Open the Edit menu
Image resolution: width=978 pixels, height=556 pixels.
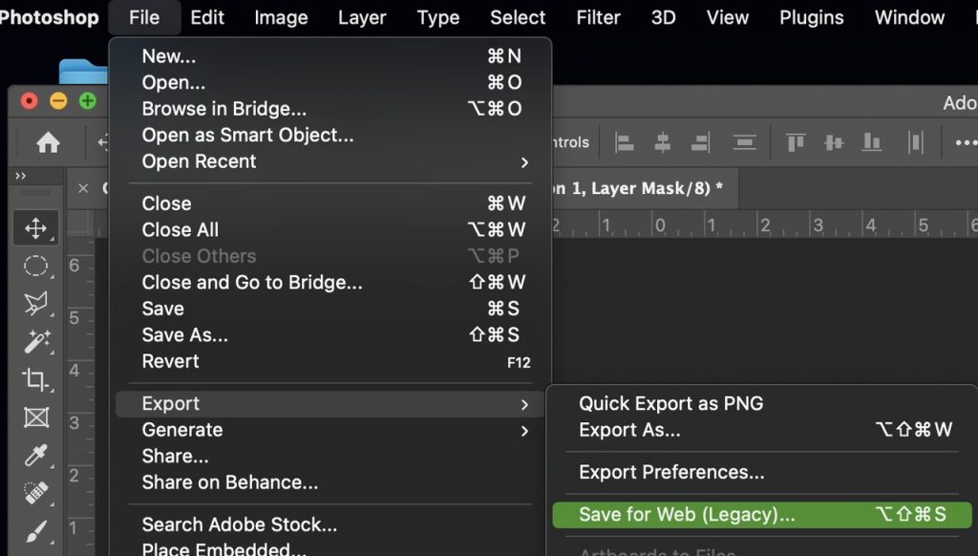207,17
